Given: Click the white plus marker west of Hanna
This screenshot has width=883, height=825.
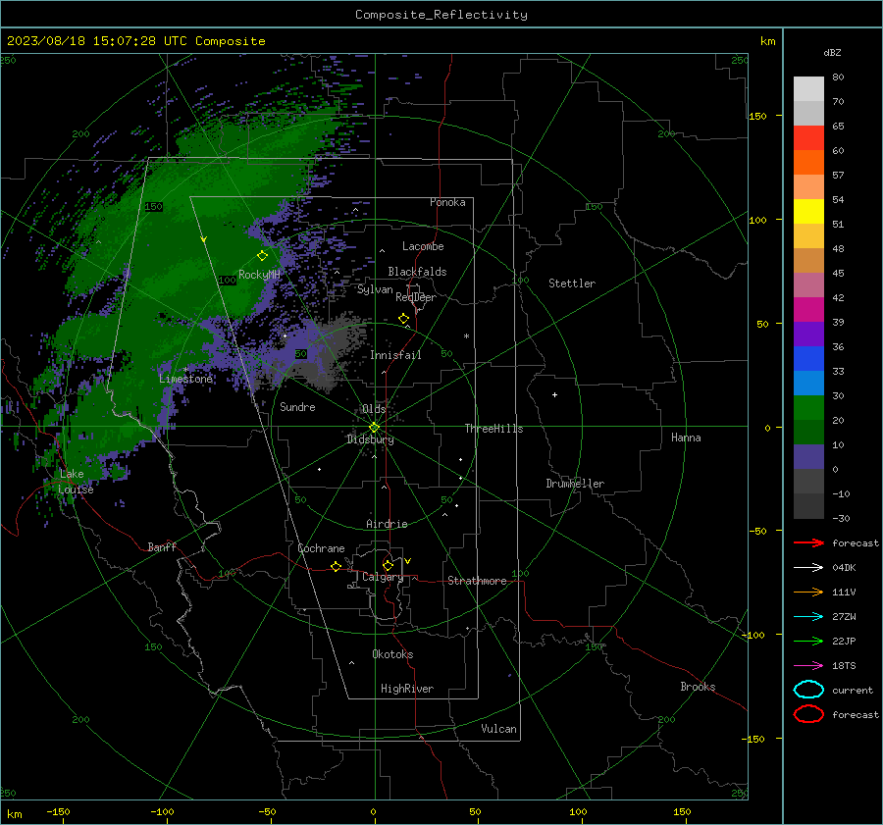Looking at the screenshot, I should 554,394.
